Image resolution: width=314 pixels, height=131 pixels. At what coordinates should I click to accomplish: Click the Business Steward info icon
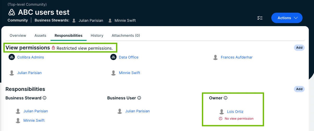click(44, 98)
